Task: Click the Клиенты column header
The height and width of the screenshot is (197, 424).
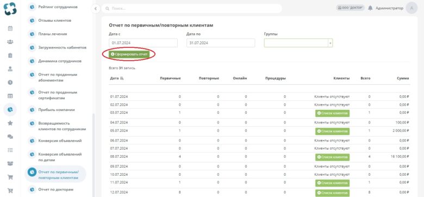Action: coord(341,78)
